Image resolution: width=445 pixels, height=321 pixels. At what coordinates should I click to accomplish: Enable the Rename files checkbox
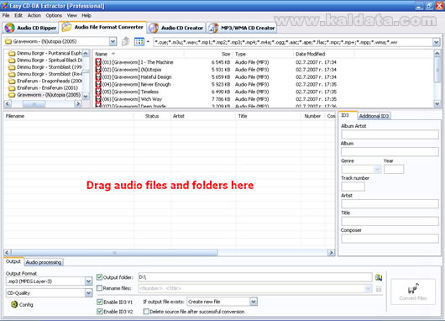99,288
